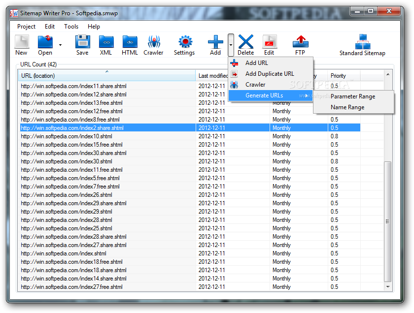This screenshot has height=313, width=414.
Task: Select the index29.share.shtml URL row
Action: coord(190,203)
